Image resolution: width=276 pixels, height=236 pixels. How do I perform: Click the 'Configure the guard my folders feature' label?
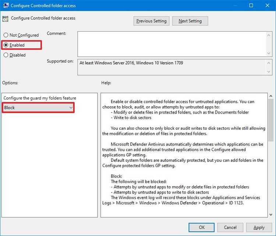tap(40, 98)
